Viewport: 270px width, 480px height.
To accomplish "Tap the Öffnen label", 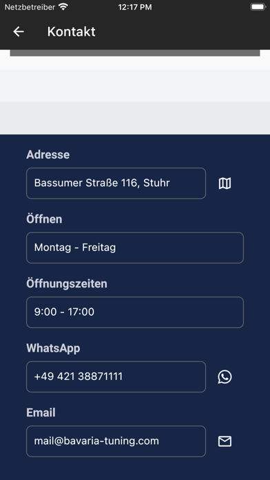I will (44, 219).
